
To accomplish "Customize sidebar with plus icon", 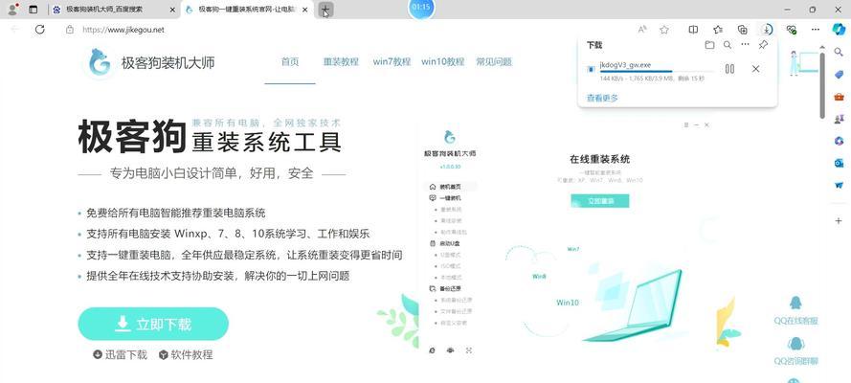I will [x=840, y=221].
